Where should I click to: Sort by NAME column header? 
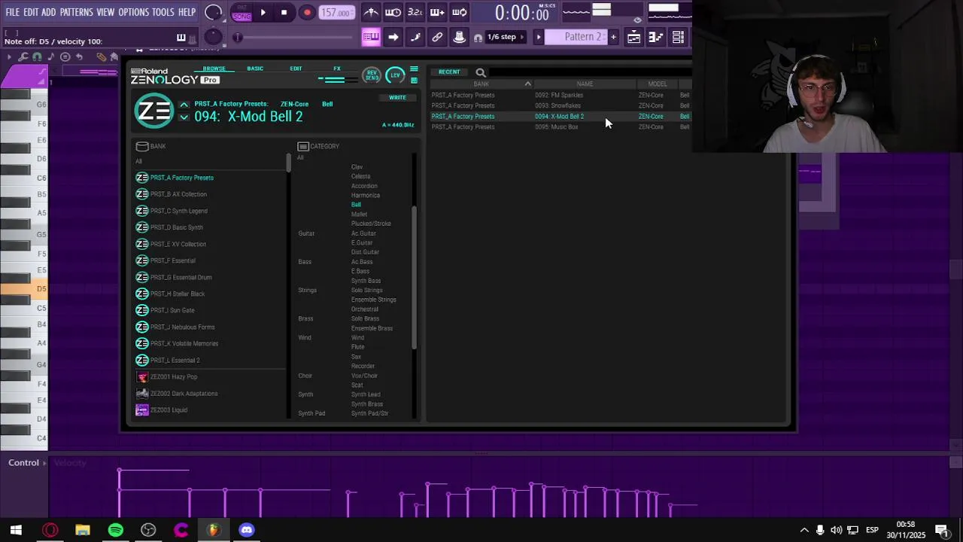click(x=585, y=84)
